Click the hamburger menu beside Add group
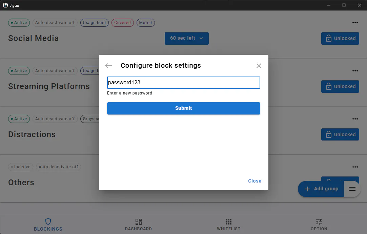This screenshot has width=367, height=234. pos(352,189)
